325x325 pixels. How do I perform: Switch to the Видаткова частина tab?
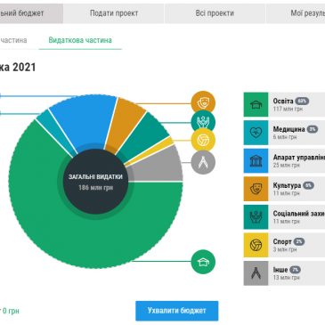point(80,40)
